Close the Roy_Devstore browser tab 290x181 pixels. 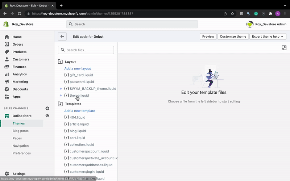pyautogui.click(x=53, y=6)
